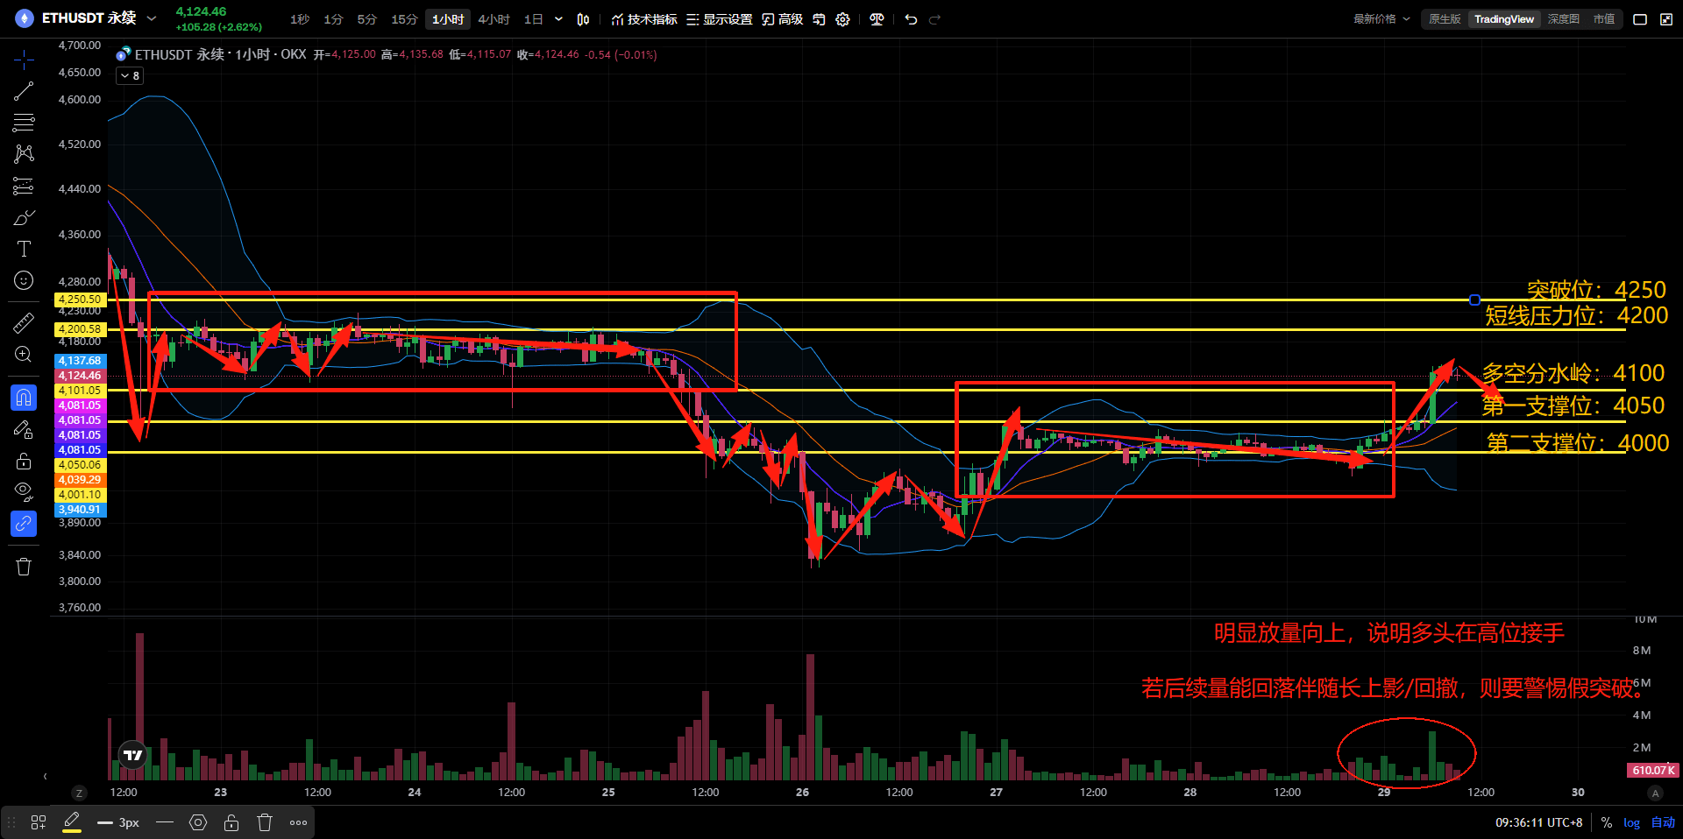The width and height of the screenshot is (1683, 839).
Task: Open the line style dropdown
Action: click(x=164, y=822)
